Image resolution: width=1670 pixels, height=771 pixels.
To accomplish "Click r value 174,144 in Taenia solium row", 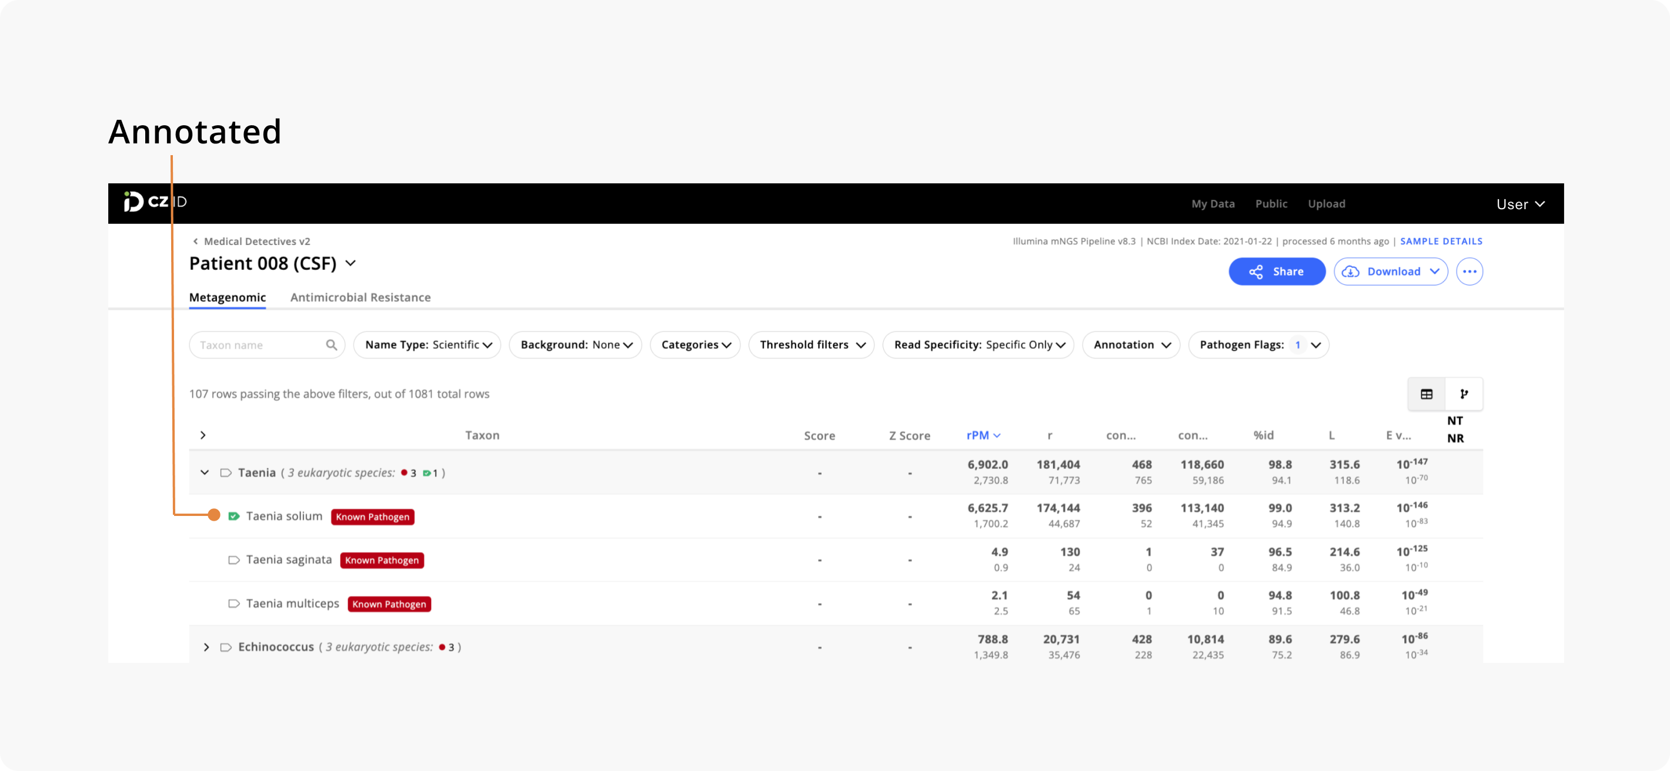I will pyautogui.click(x=1058, y=508).
